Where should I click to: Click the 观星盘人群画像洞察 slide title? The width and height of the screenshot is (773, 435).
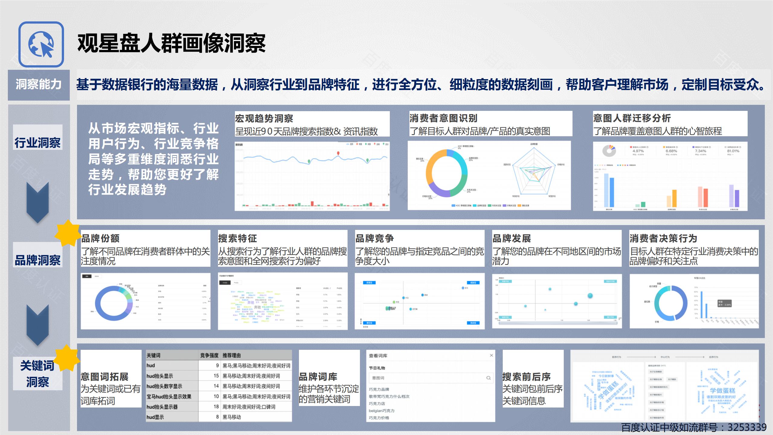(171, 43)
